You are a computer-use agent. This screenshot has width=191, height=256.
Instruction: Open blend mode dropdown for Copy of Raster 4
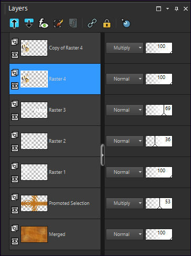point(125,48)
